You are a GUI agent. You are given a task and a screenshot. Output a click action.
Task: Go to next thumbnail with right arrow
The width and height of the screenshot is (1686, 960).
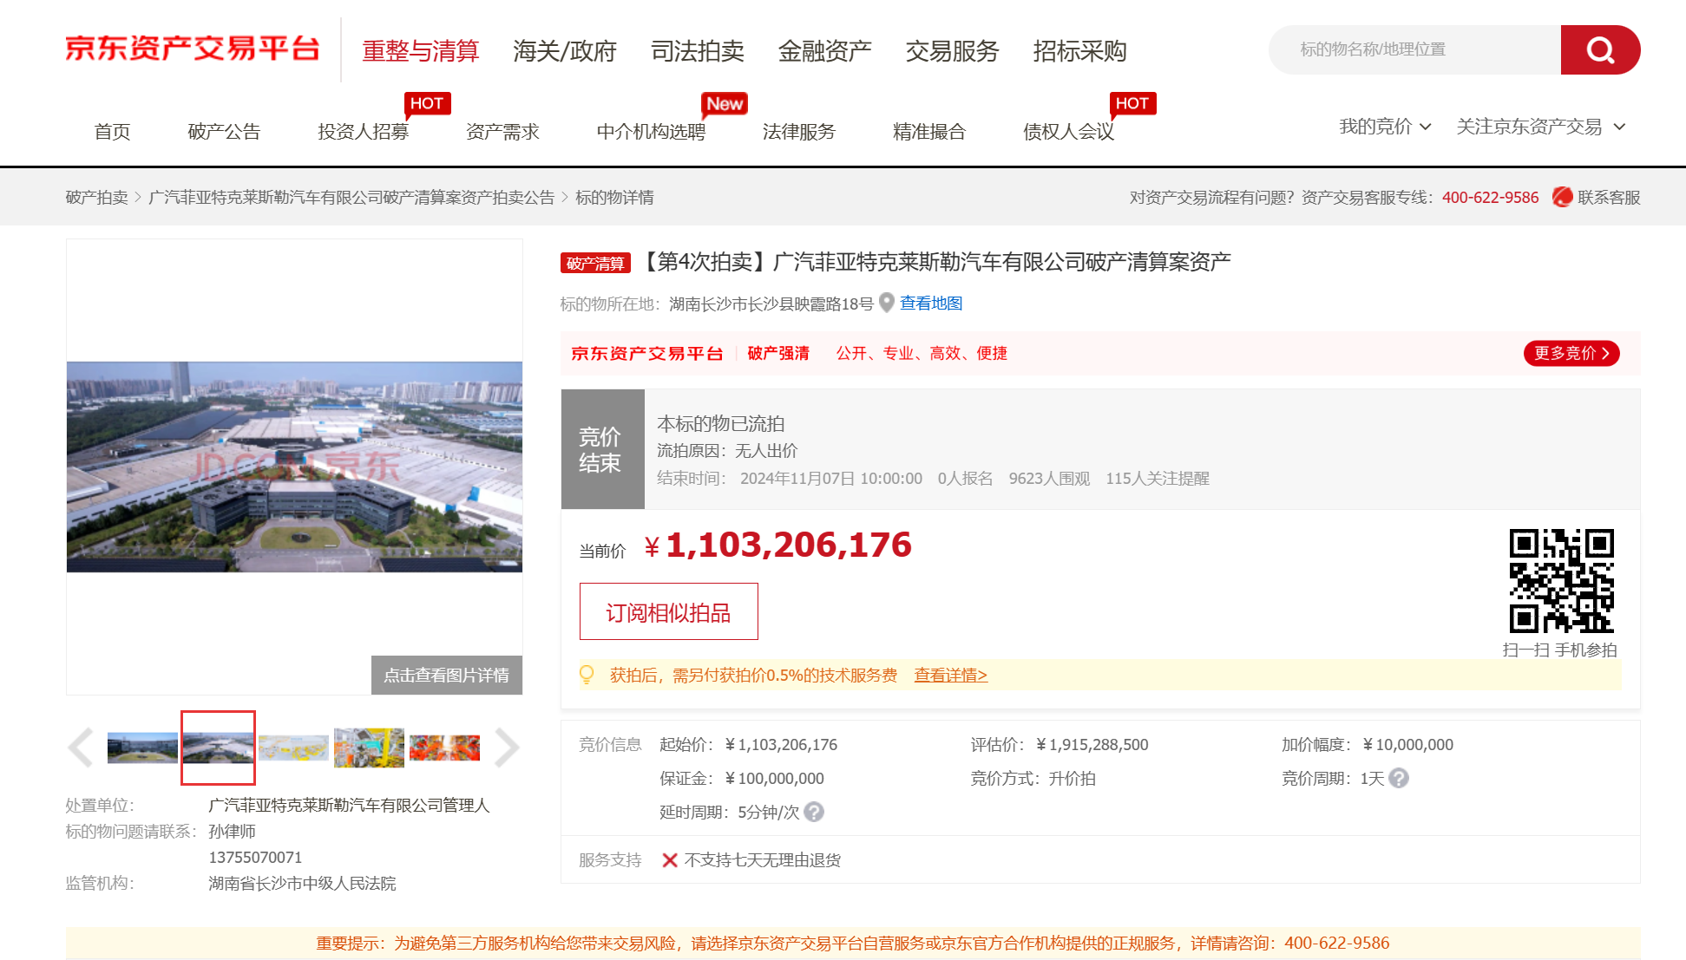pos(507,748)
